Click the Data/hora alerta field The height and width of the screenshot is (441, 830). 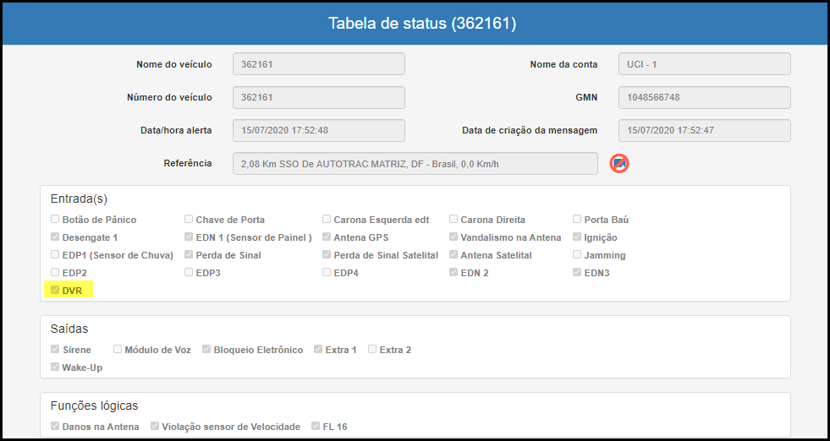coord(319,130)
